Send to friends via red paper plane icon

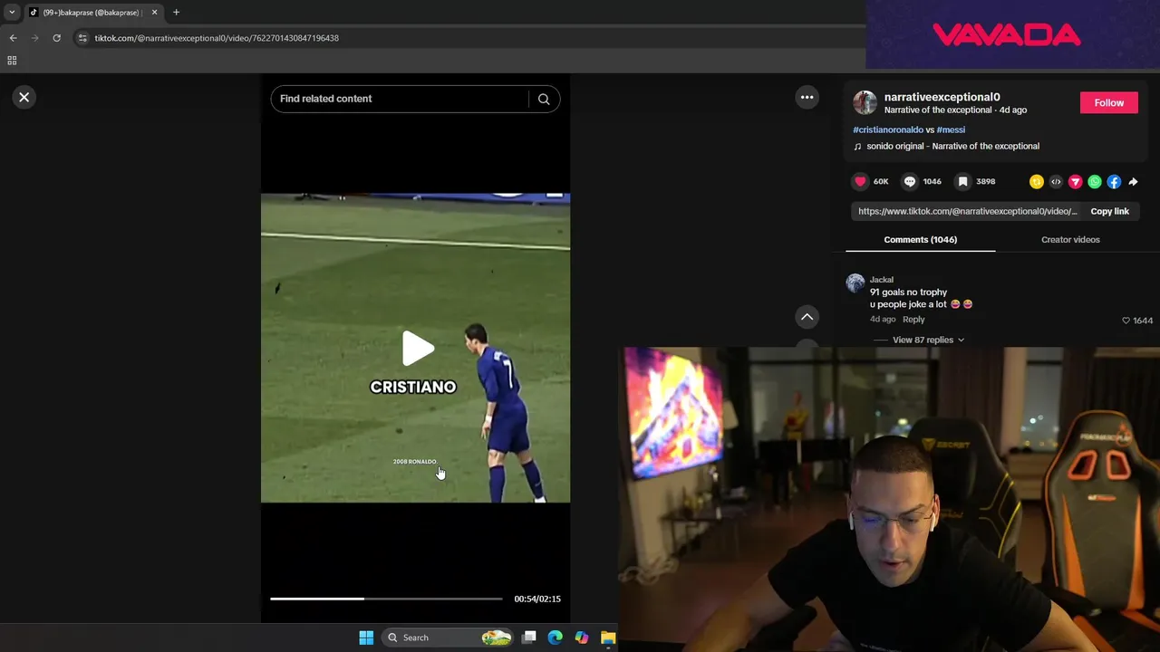click(x=1076, y=182)
